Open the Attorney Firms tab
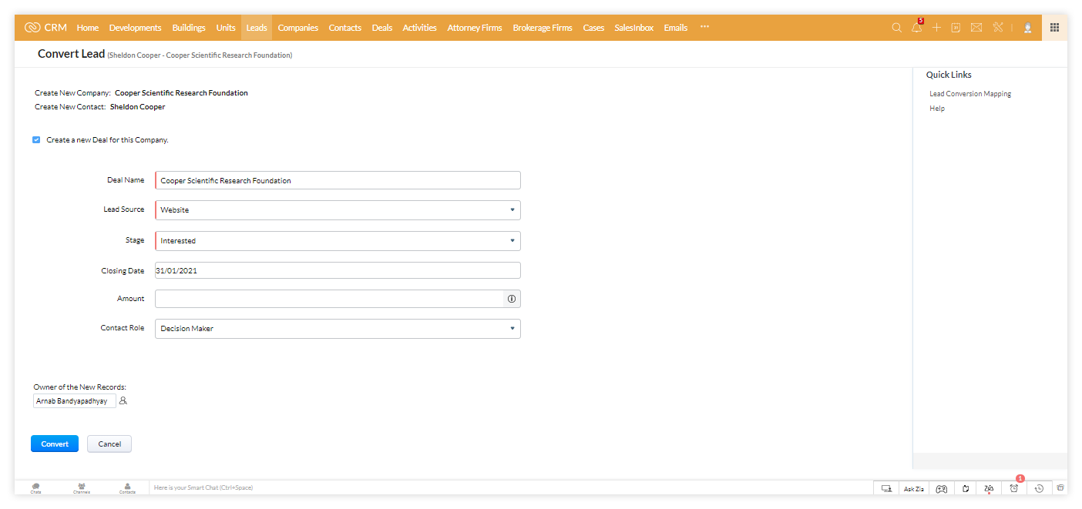This screenshot has height=509, width=1082. [x=475, y=28]
